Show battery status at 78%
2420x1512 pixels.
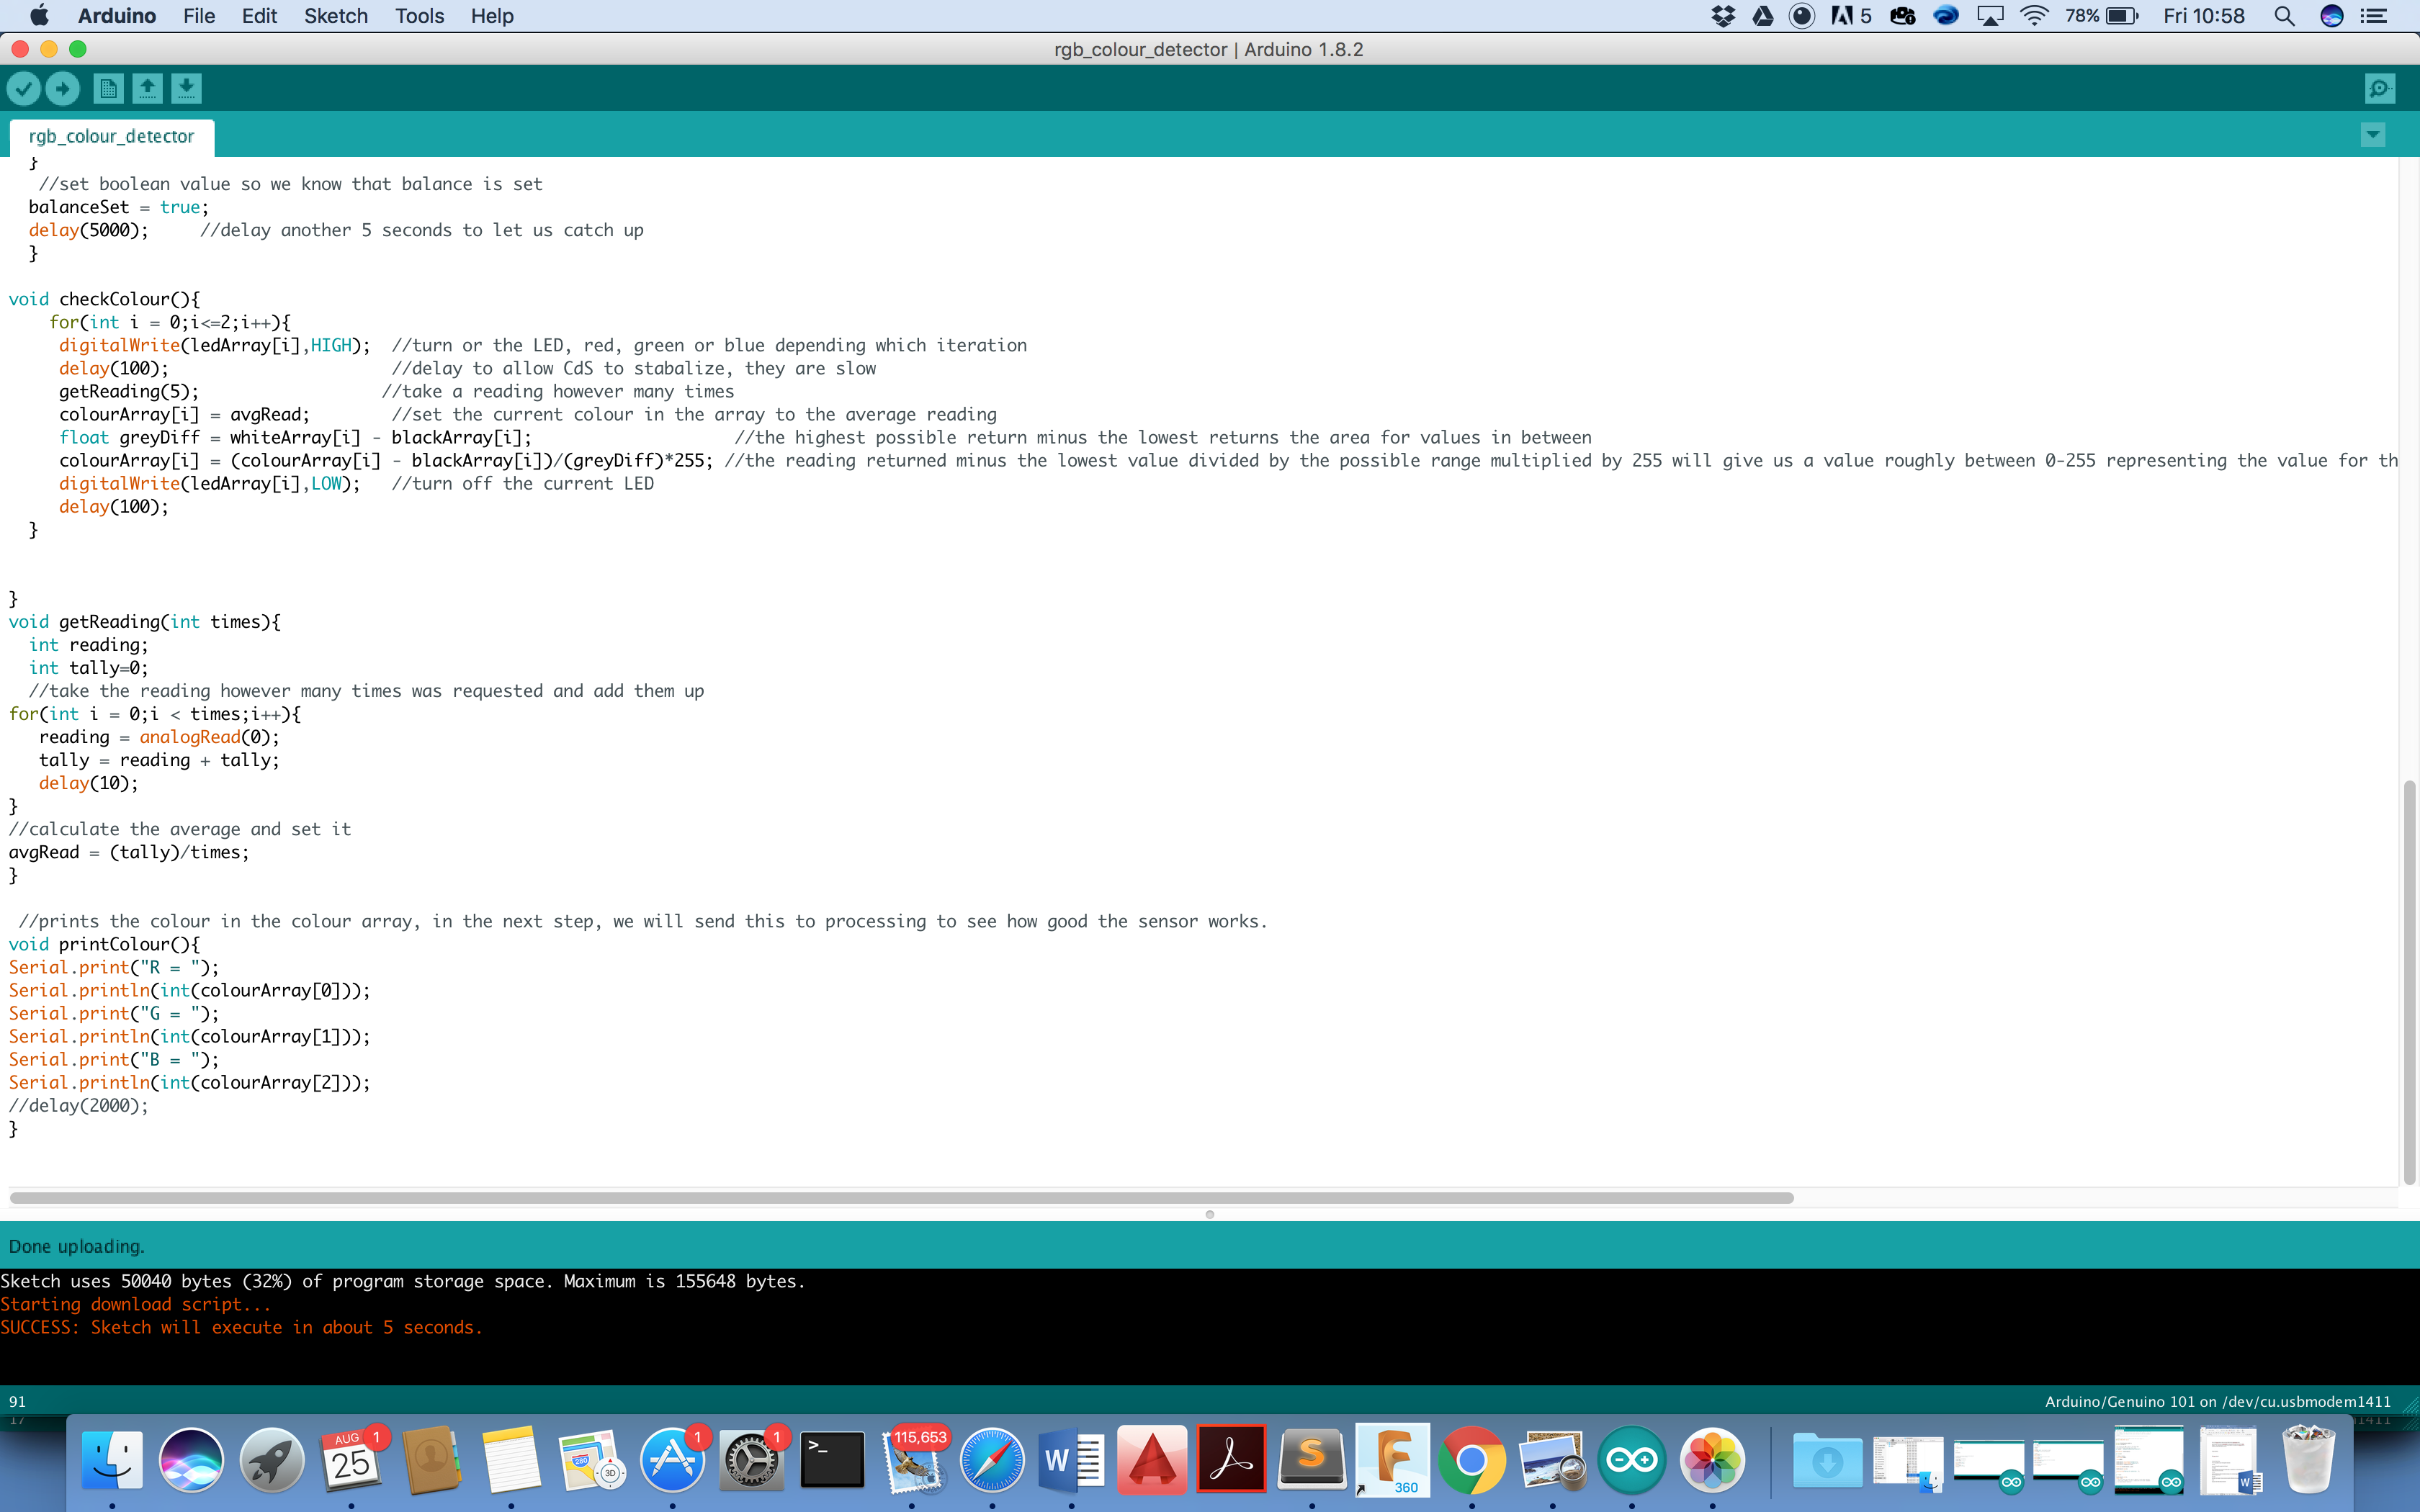click(2101, 16)
